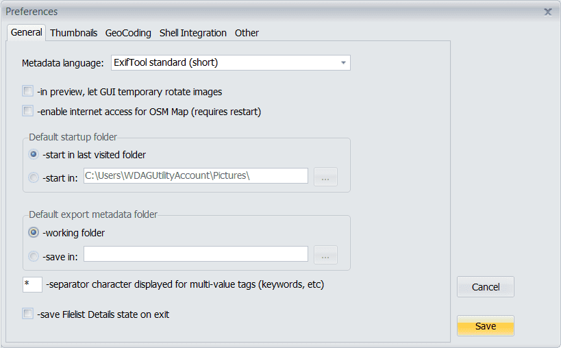561x348 pixels.
Task: Click the Save button
Action: tap(485, 326)
